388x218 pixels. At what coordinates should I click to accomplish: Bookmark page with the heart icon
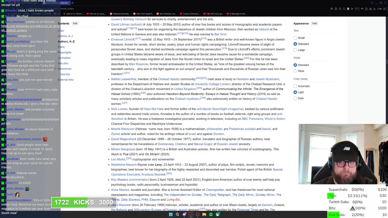[356, 9]
